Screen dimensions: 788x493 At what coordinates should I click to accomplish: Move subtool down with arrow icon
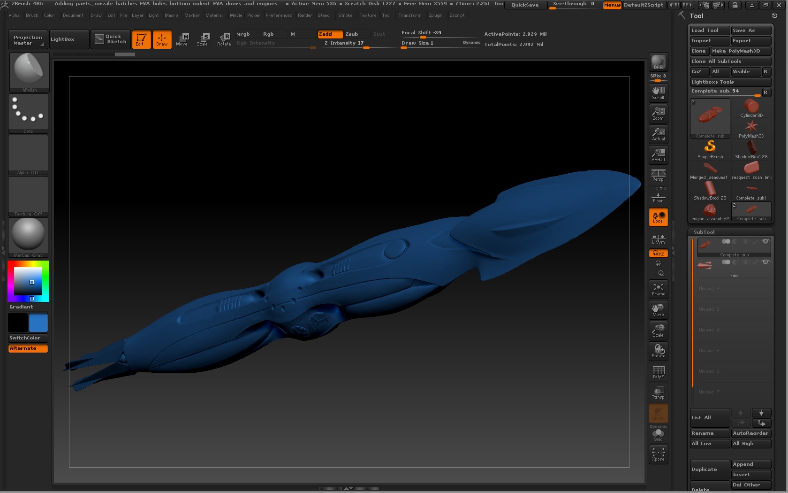click(761, 413)
